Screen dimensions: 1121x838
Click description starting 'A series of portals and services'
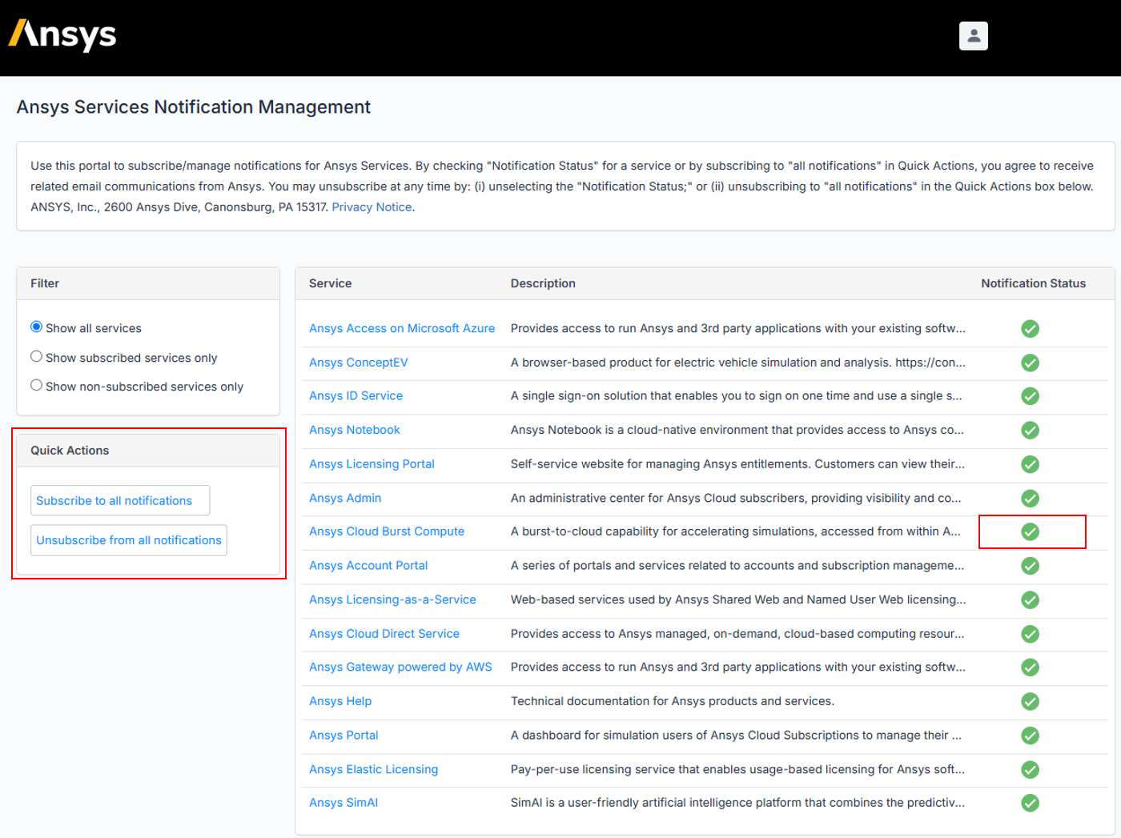pyautogui.click(x=737, y=566)
